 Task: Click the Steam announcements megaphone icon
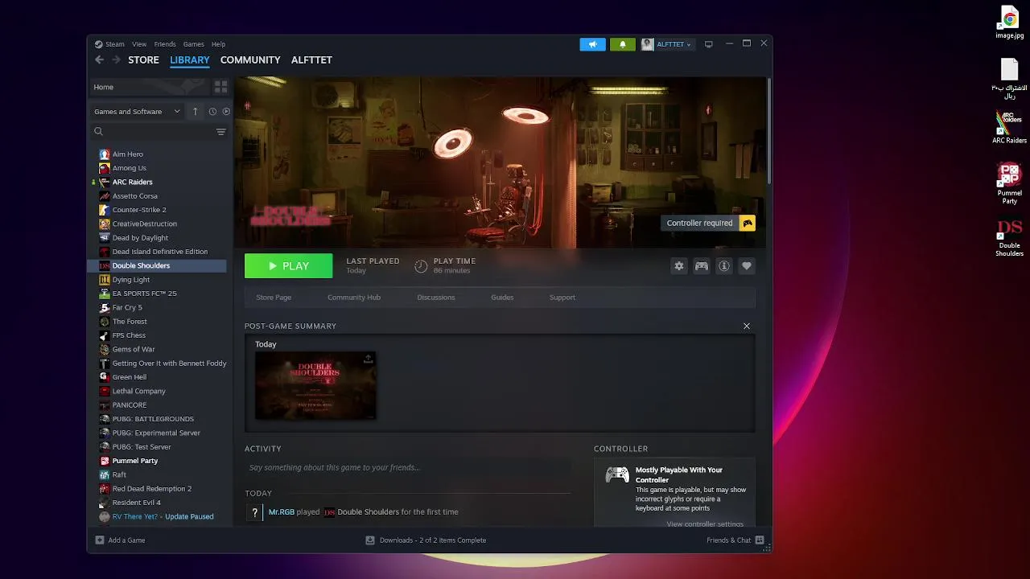click(592, 44)
